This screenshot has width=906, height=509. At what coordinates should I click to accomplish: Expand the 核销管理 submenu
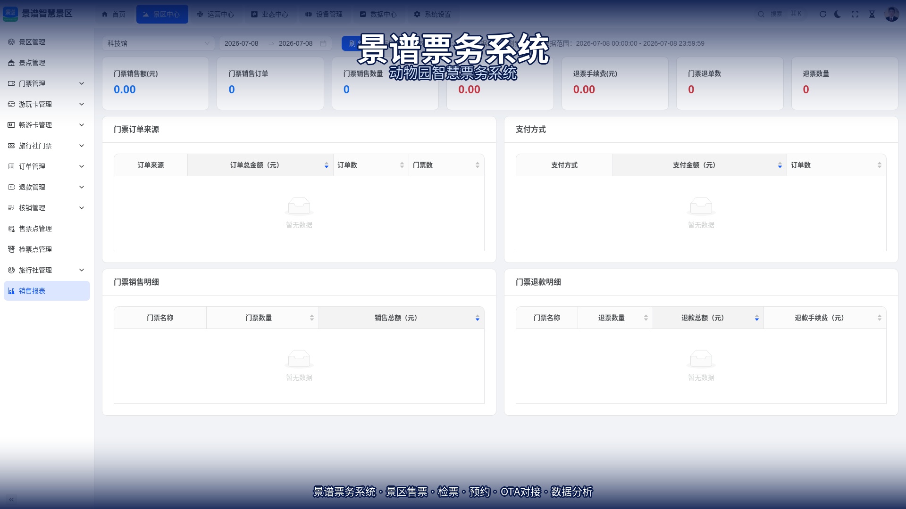coord(47,208)
